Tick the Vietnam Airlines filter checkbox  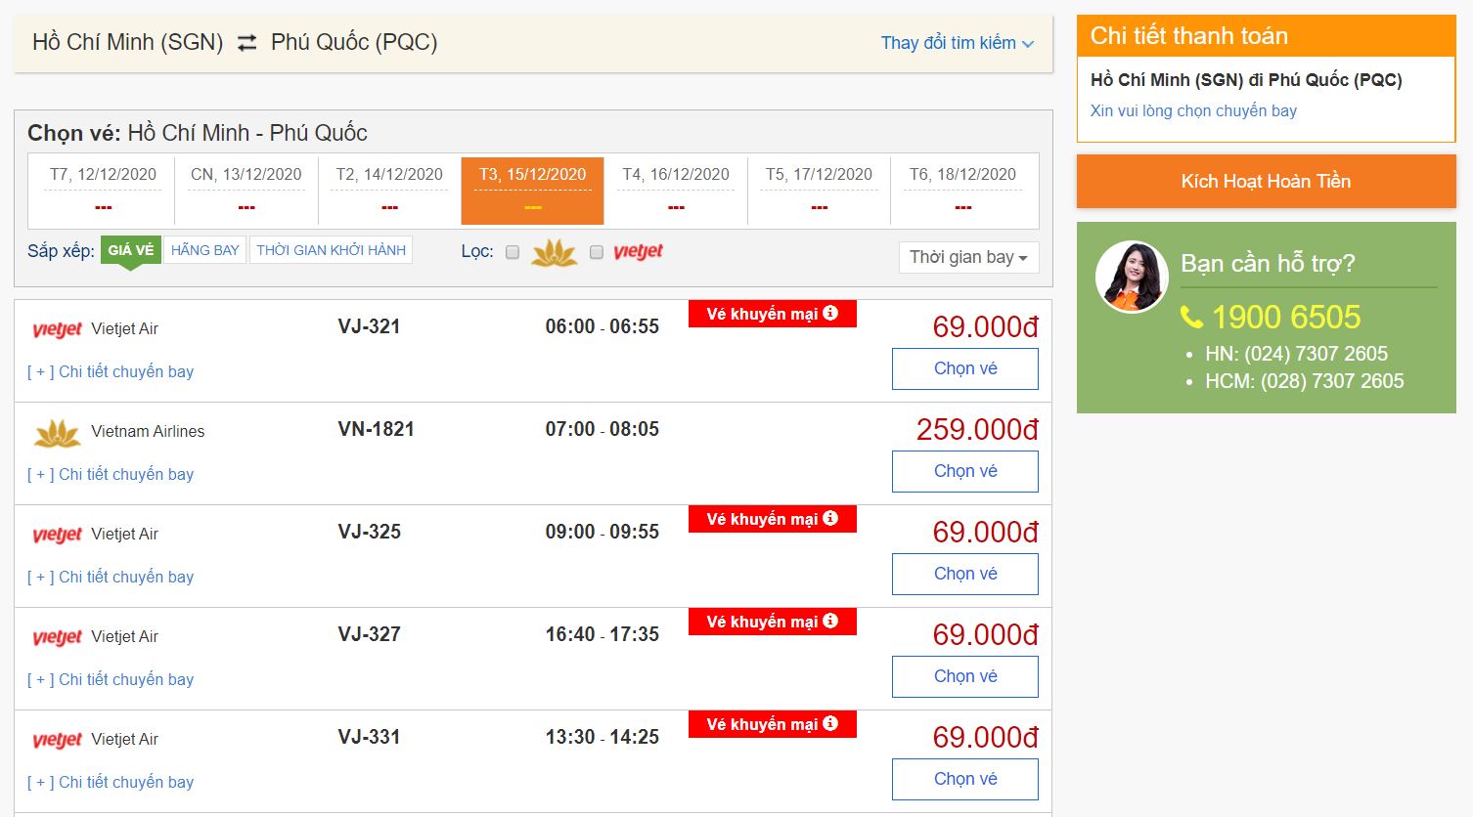pyautogui.click(x=512, y=252)
